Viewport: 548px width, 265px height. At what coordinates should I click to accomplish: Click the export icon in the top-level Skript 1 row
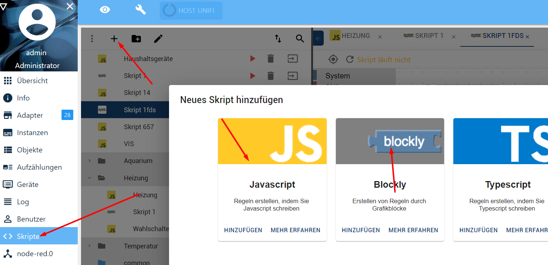click(293, 76)
